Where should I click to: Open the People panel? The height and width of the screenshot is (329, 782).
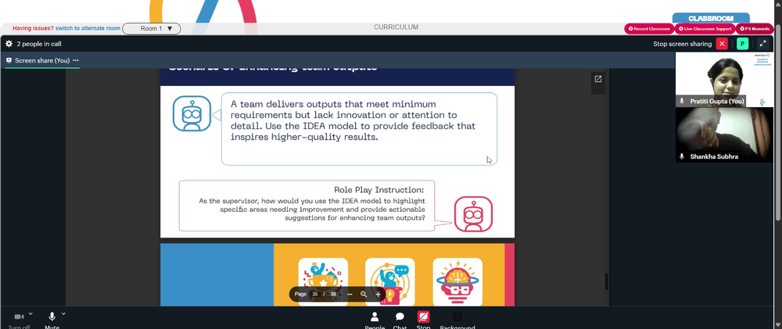[x=375, y=320]
